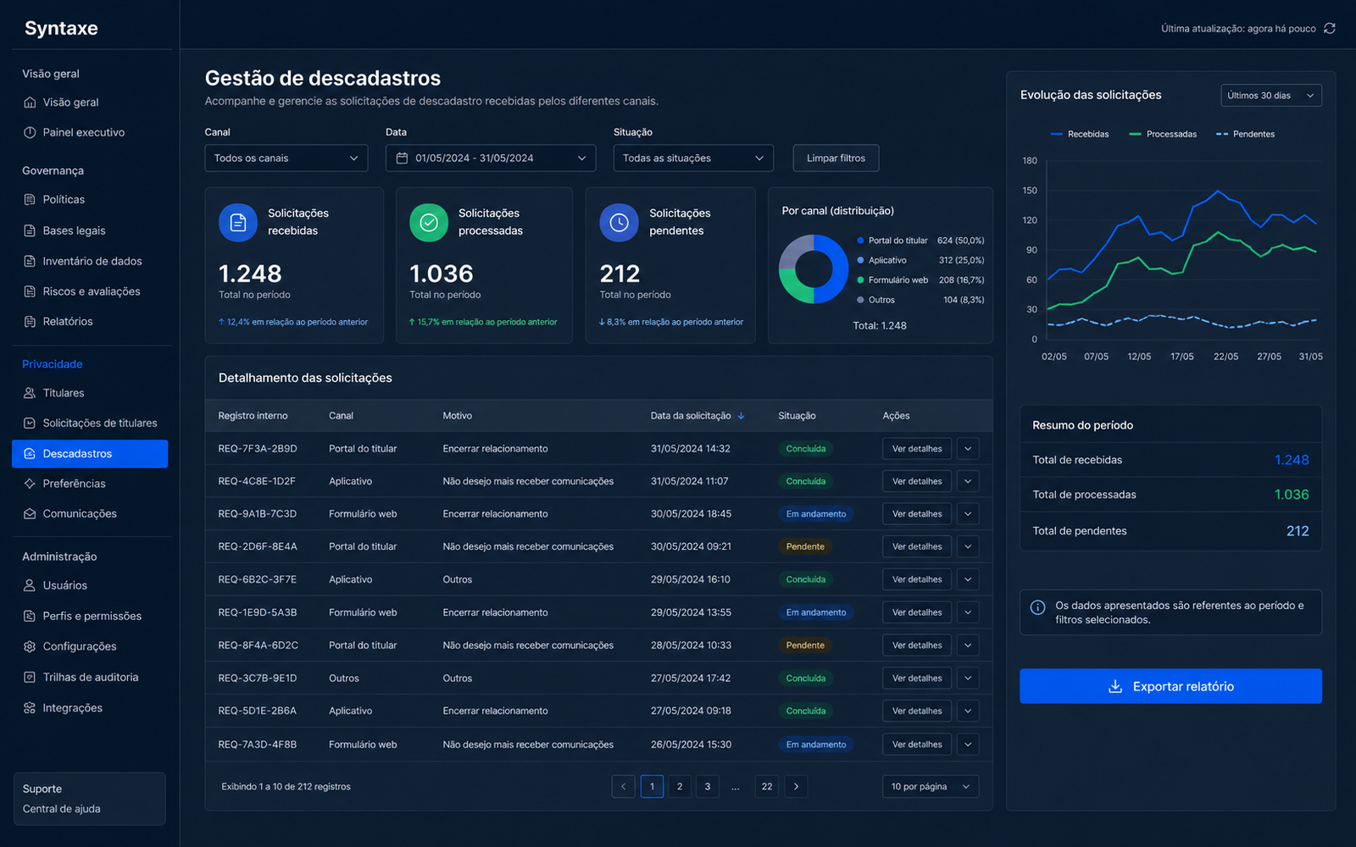Open the date range field 01/05/2024 - 31/05/2024

(x=491, y=158)
